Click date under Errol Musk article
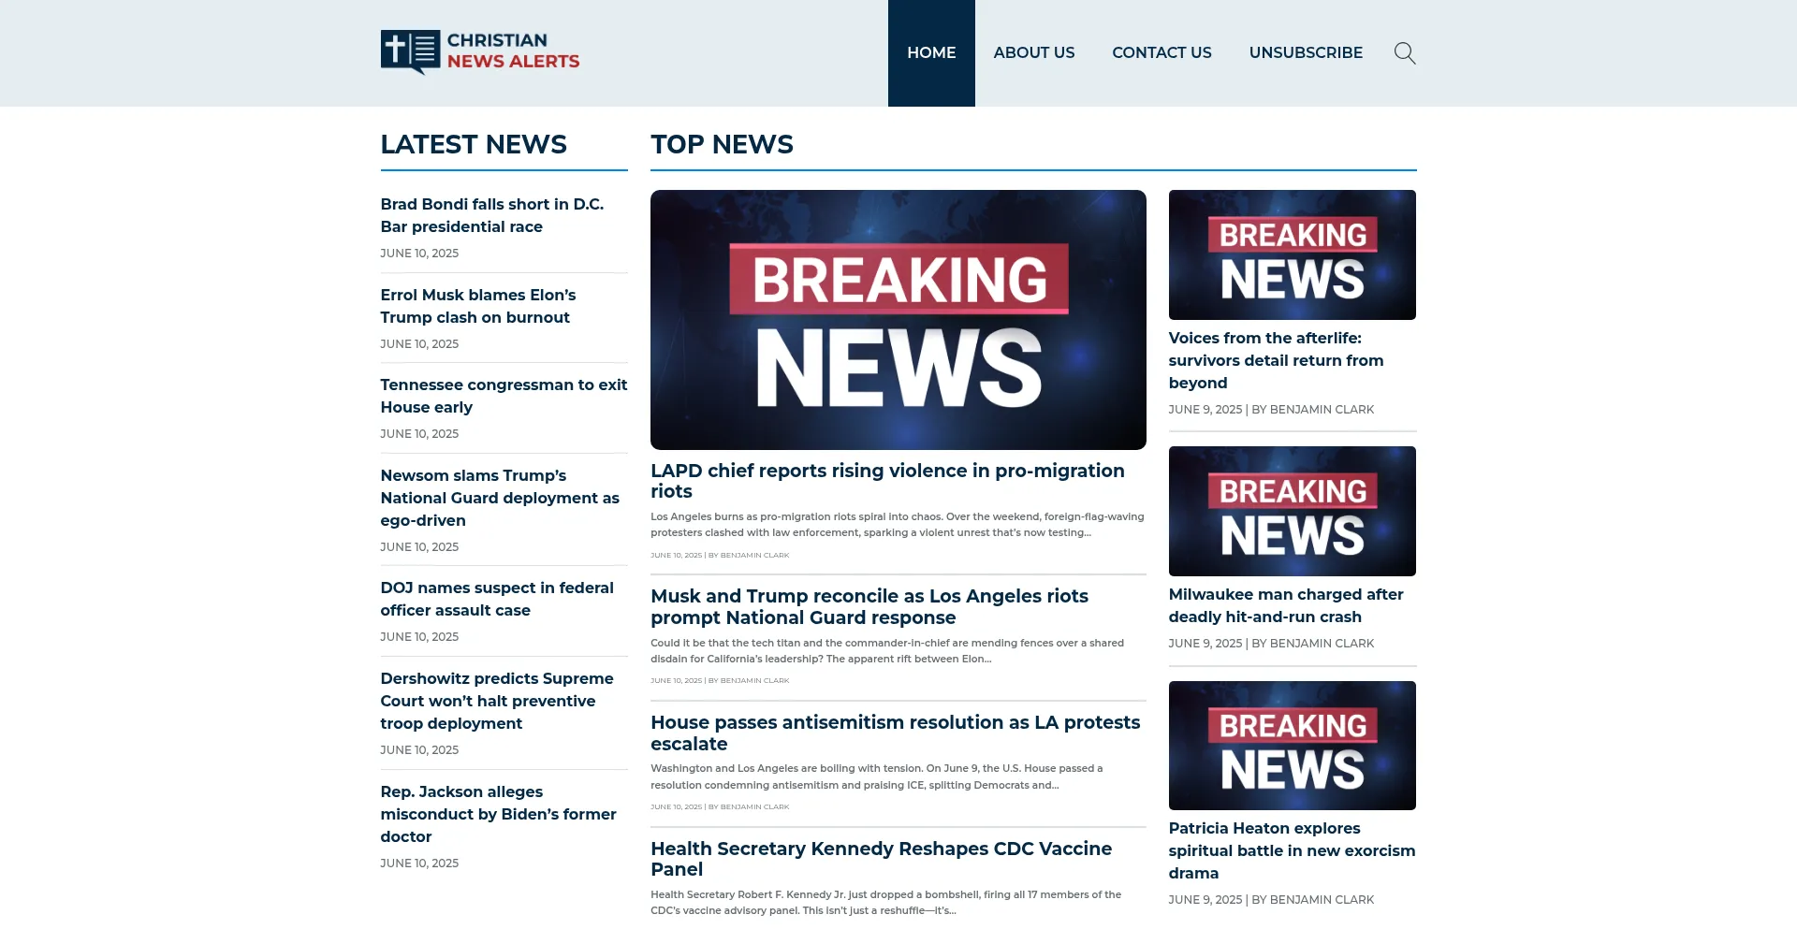This screenshot has height=929, width=1797. (419, 344)
